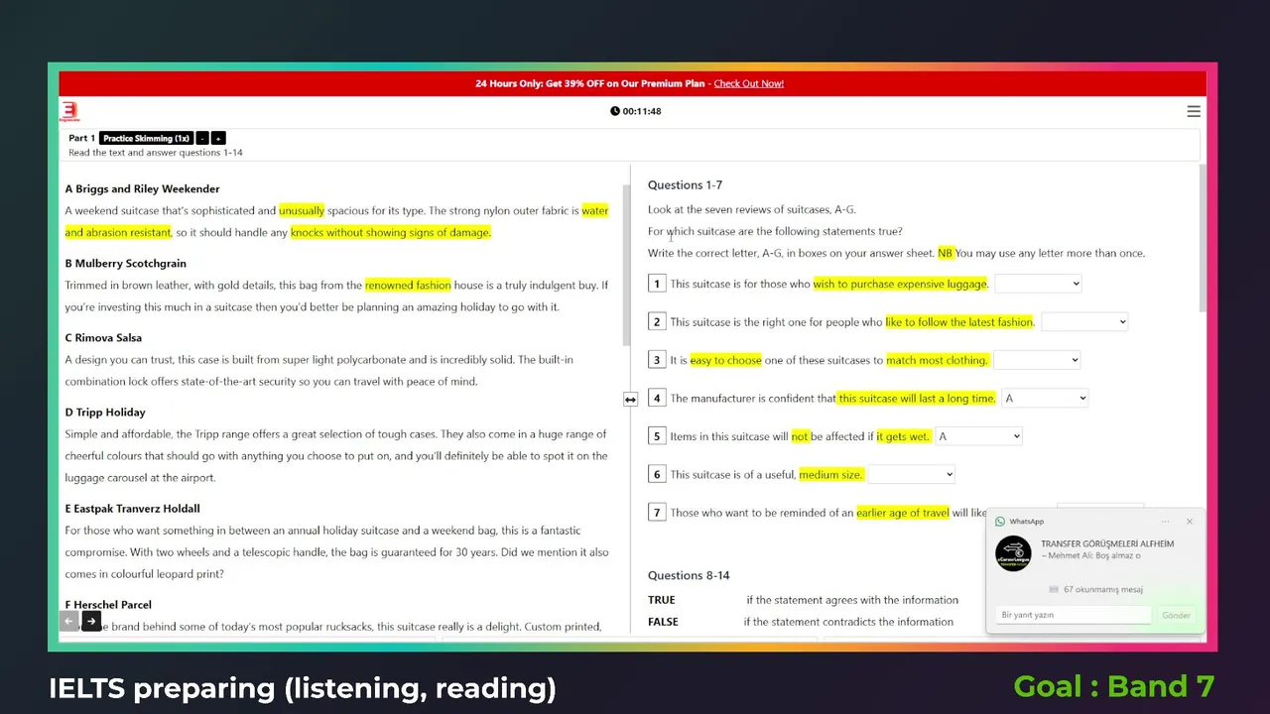Click highlighted phrase like to follow the latest fashion
1270x714 pixels.
(x=959, y=321)
